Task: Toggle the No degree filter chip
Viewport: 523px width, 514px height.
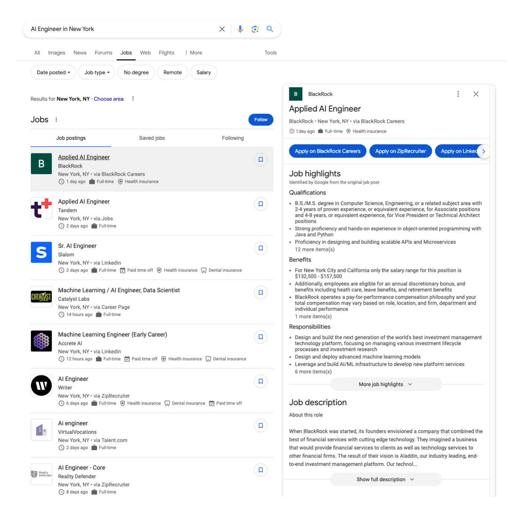Action: point(136,72)
